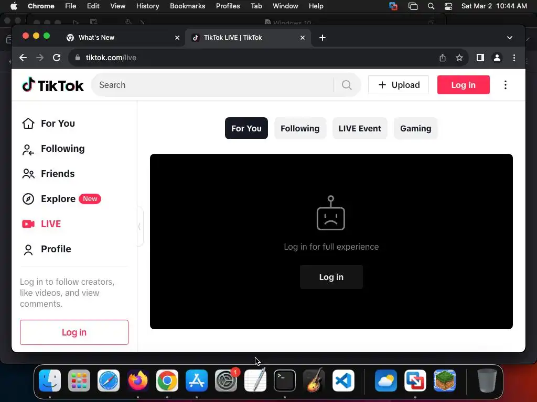Open a new tab with the plus button
The width and height of the screenshot is (537, 402).
pyautogui.click(x=323, y=38)
